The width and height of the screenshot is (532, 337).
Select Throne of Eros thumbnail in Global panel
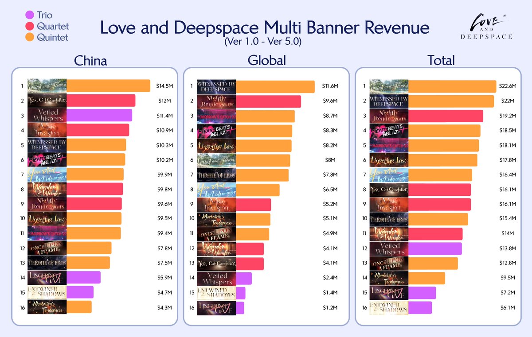[216, 175]
